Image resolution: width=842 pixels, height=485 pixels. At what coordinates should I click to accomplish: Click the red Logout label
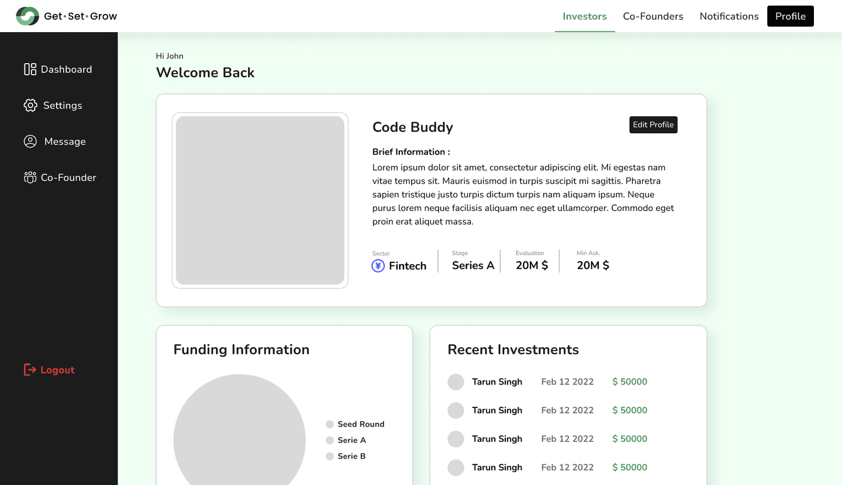[x=57, y=370]
